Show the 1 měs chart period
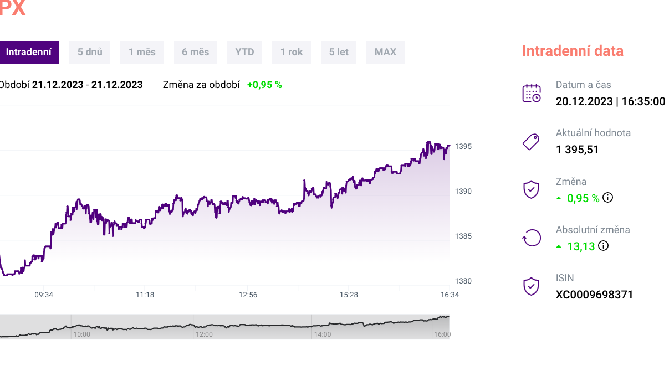Viewport: 669px width, 376px height. click(142, 53)
